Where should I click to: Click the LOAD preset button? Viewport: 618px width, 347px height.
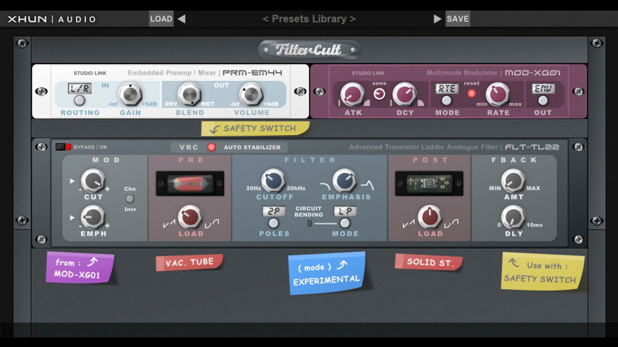point(161,19)
